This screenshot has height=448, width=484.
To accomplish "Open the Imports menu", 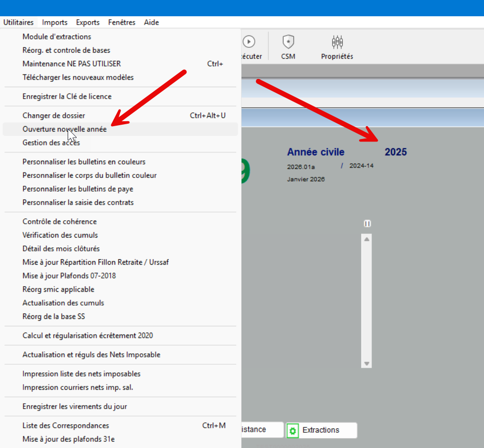I will 55,22.
